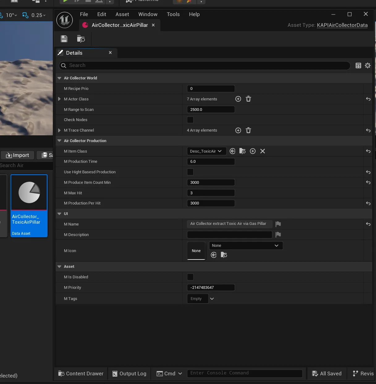This screenshot has height=384, width=376.
Task: Save the current data asset
Action: tap(64, 39)
